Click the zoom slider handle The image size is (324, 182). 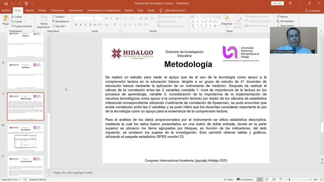(x=289, y=180)
